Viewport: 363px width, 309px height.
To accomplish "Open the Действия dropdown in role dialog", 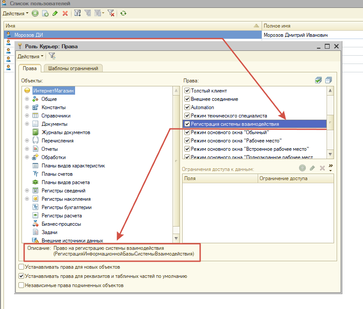I will point(30,56).
